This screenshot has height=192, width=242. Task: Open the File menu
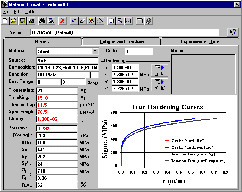pyautogui.click(x=6, y=12)
